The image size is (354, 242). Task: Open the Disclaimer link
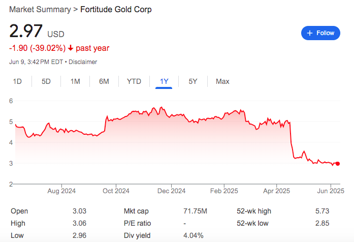(x=83, y=62)
